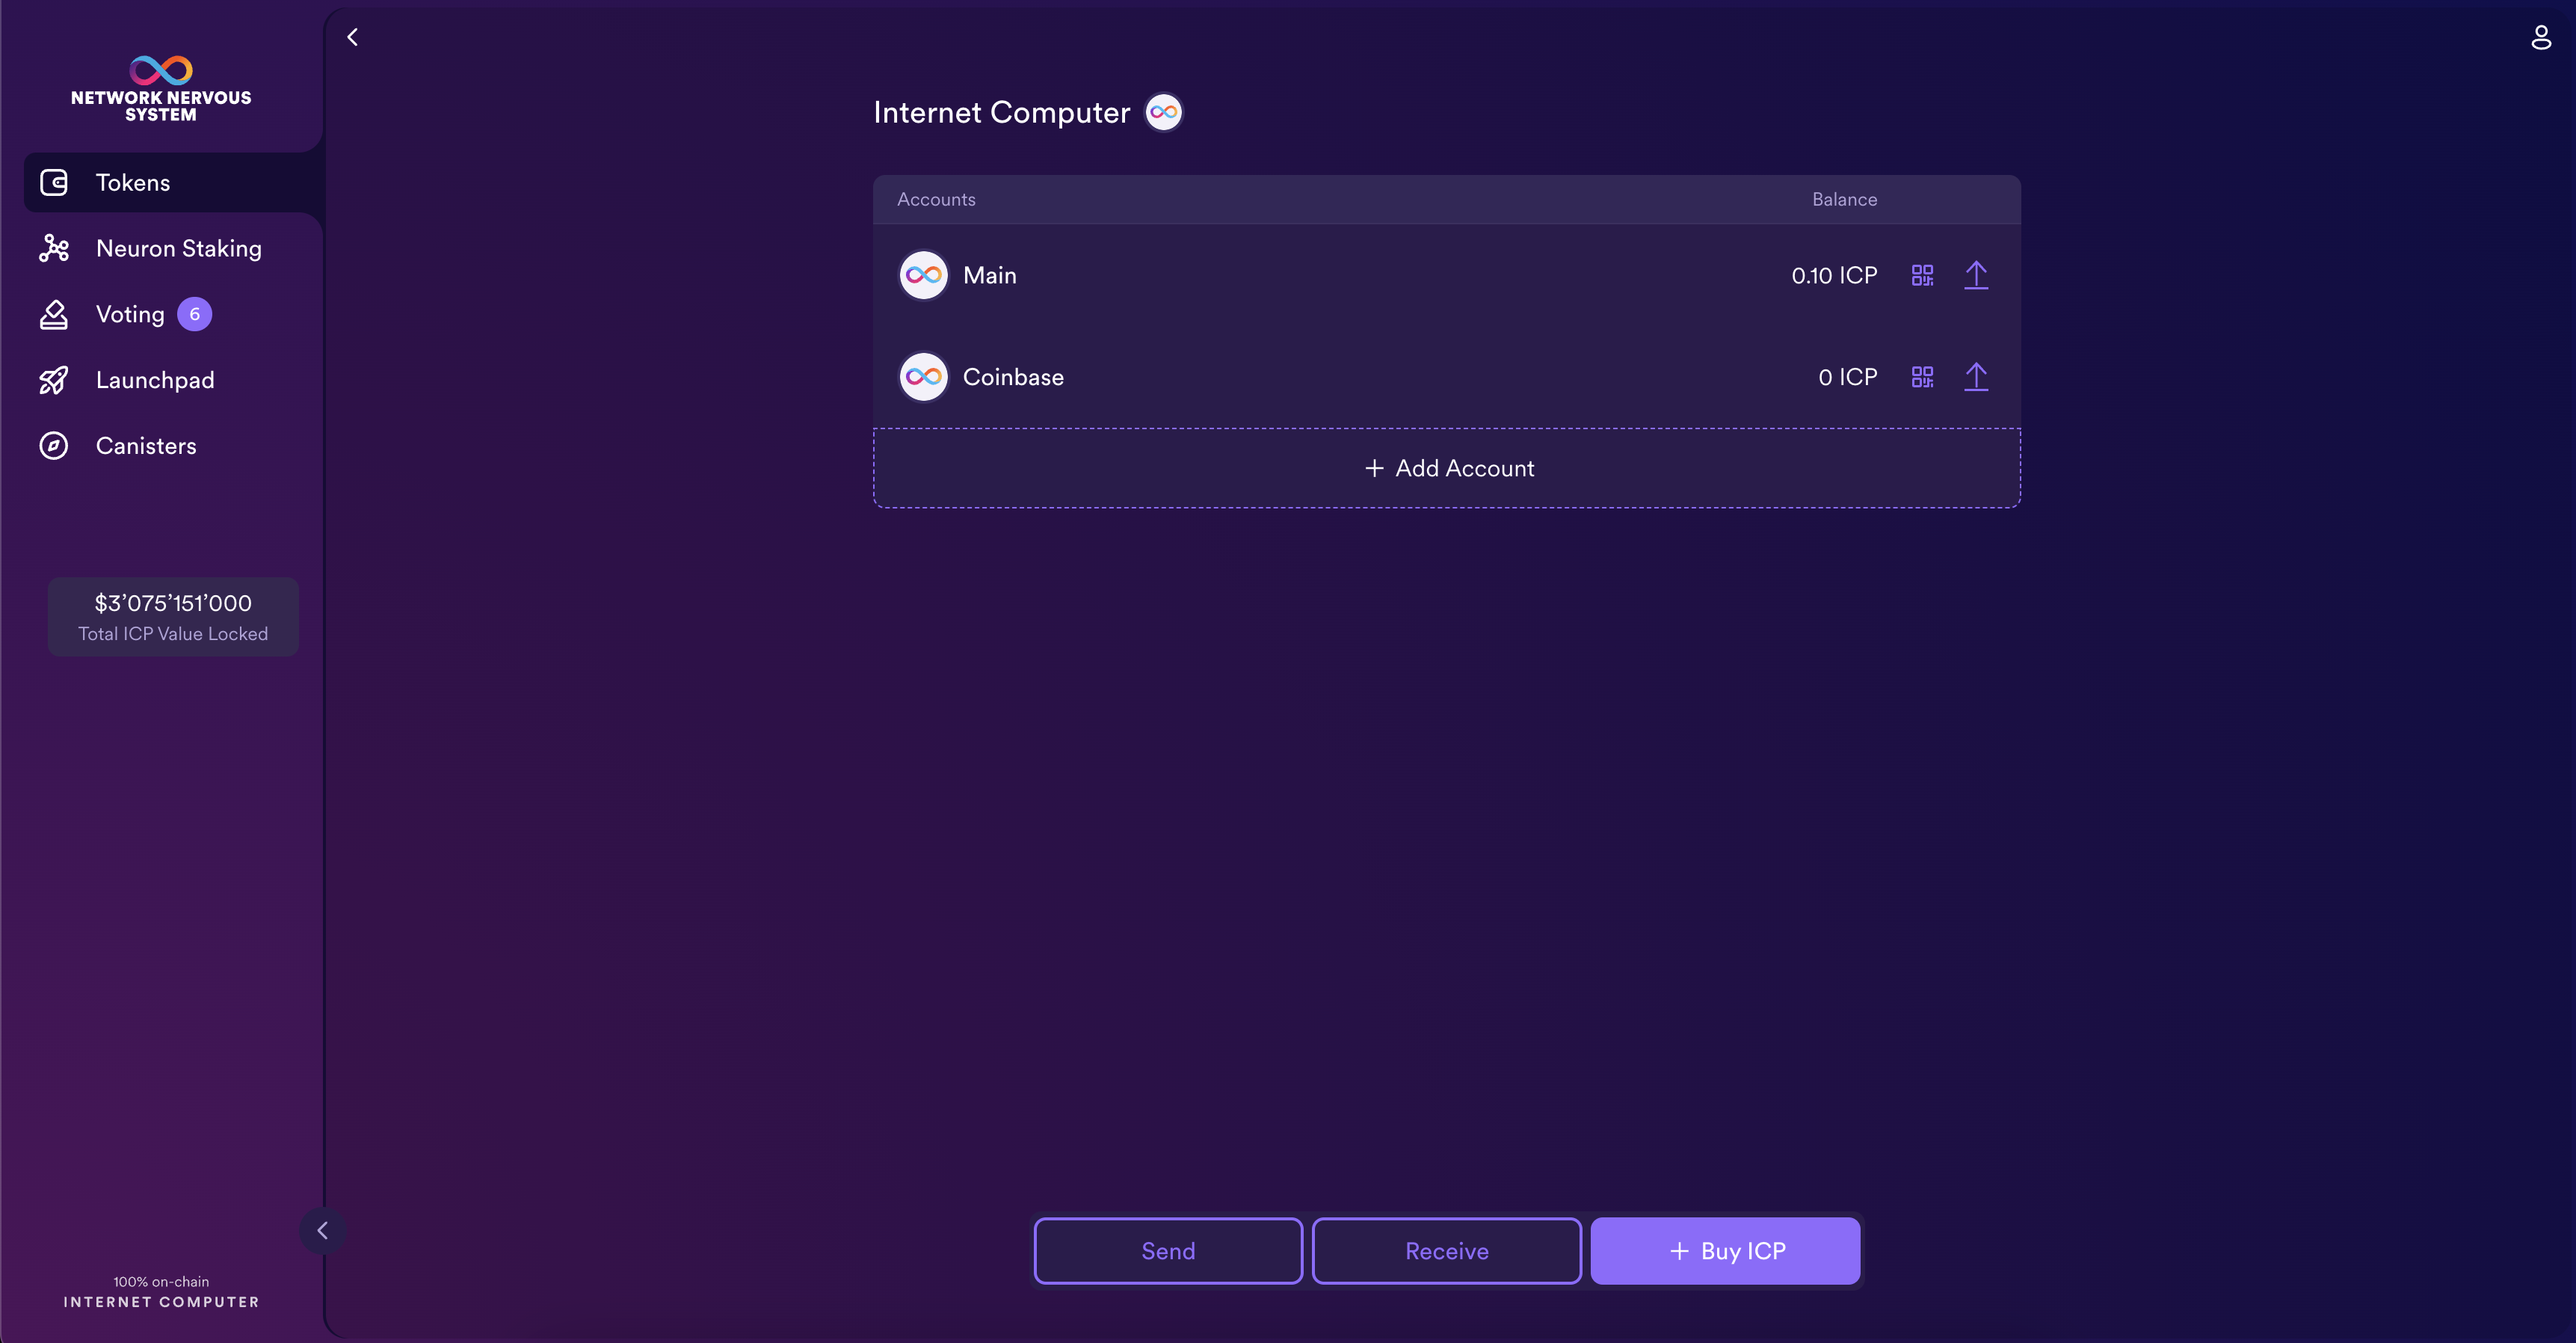Click the QR code icon for Main account

[x=1920, y=274]
